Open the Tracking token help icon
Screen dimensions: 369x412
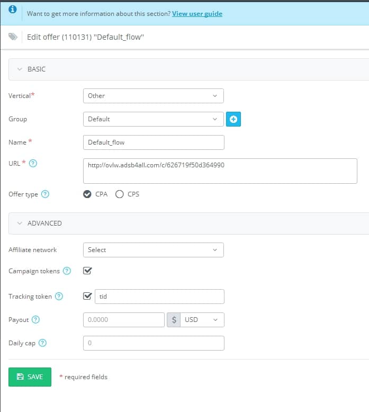59,297
